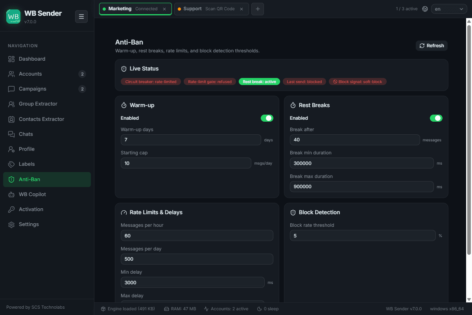Click the Chats bubbles icon
Viewport: 472px width, 315px height.
(11, 134)
